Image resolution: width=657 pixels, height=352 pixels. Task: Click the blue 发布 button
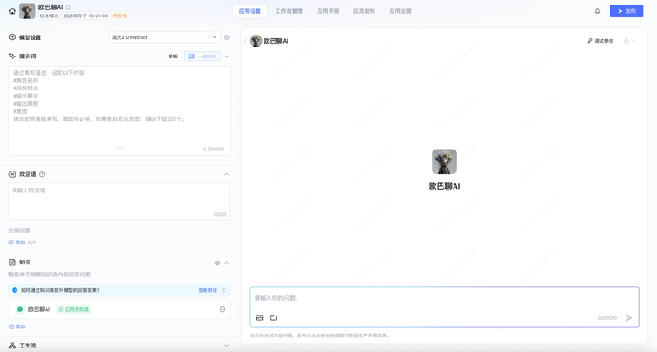(x=626, y=11)
